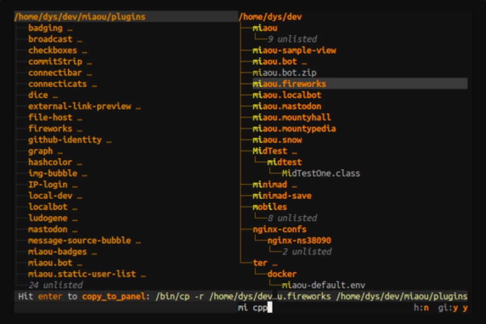
Task: Expand the MidTest folder ellipsis
Action: tap(294, 151)
